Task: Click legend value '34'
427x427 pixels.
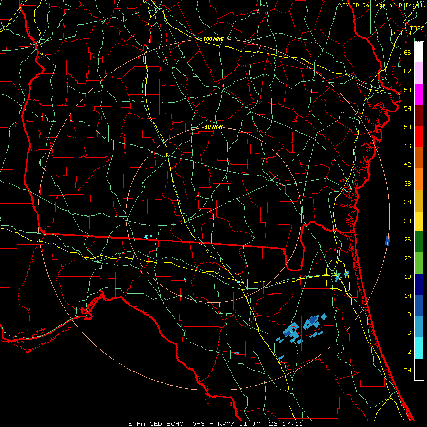Action: click(x=408, y=202)
